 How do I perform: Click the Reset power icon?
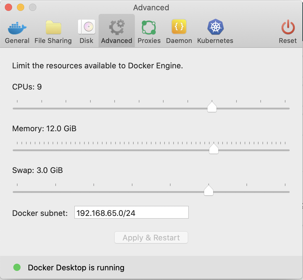tap(288, 27)
